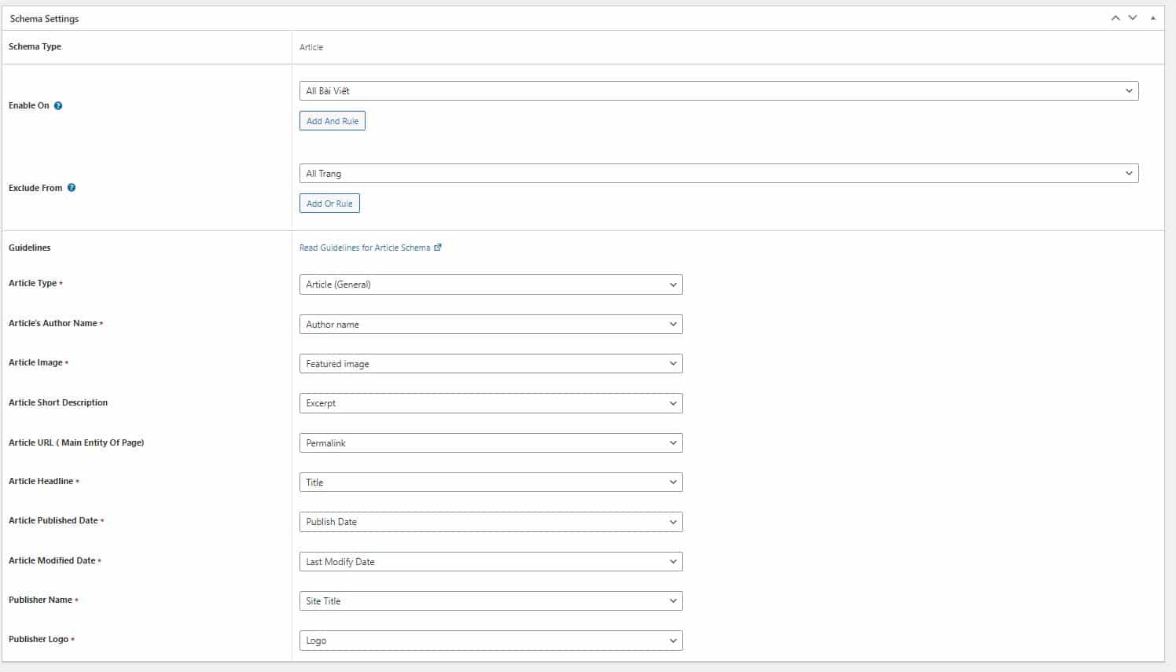Open the Site Title publisher dropdown

pos(491,601)
